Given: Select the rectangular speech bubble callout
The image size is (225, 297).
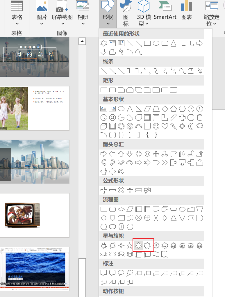Looking at the screenshot, I should [104, 273].
